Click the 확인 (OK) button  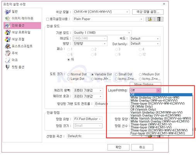(118, 147)
